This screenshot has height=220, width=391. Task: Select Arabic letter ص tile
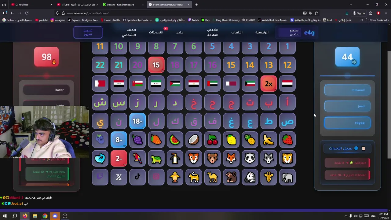click(x=287, y=121)
